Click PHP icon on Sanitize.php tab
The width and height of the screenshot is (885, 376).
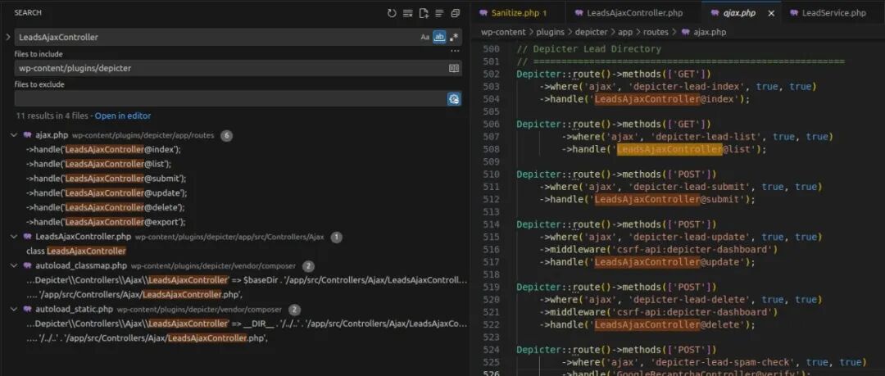(x=483, y=13)
